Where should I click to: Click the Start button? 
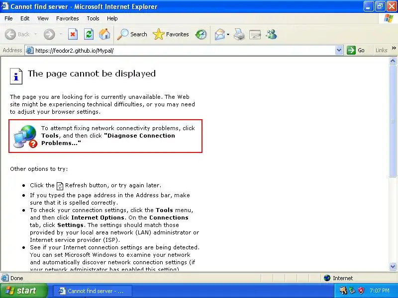point(23,291)
